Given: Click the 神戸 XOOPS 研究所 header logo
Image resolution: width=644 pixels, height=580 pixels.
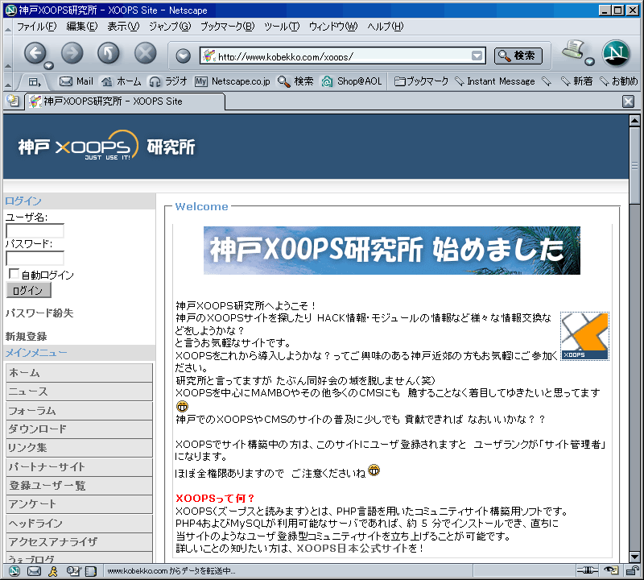Looking at the screenshot, I should 107,146.
